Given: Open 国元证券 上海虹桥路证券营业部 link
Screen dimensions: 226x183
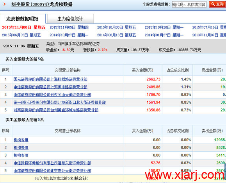Looking at the screenshot, I should pos(50,79).
